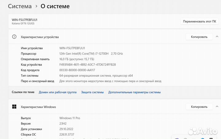
Task: Click the Имя устройства value WIN-FSU7PEBFUU1
Action: click(72, 48)
